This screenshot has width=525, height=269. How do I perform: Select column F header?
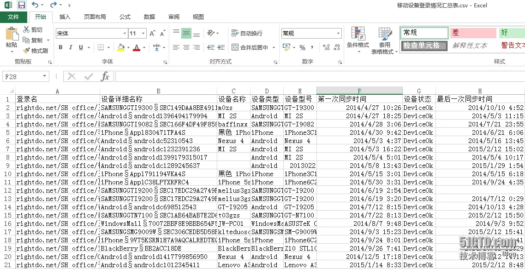[359, 91]
